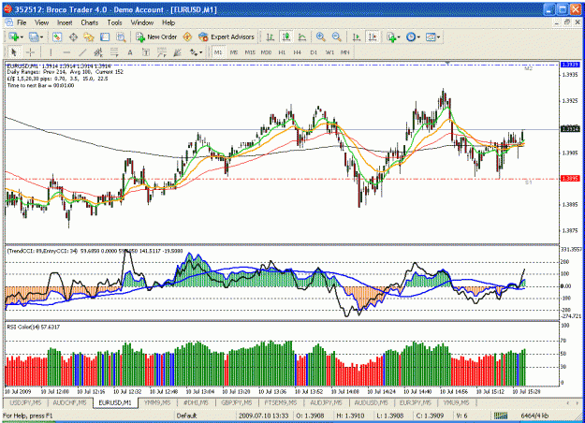Open the Navigator star-folder icon
Screen dimensions: 585x423
point(89,36)
